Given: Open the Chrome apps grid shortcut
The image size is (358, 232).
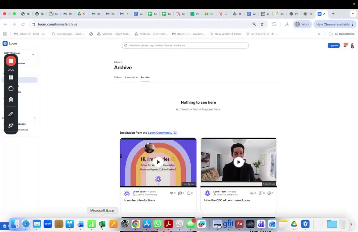Looking at the screenshot, I should (x=5, y=34).
